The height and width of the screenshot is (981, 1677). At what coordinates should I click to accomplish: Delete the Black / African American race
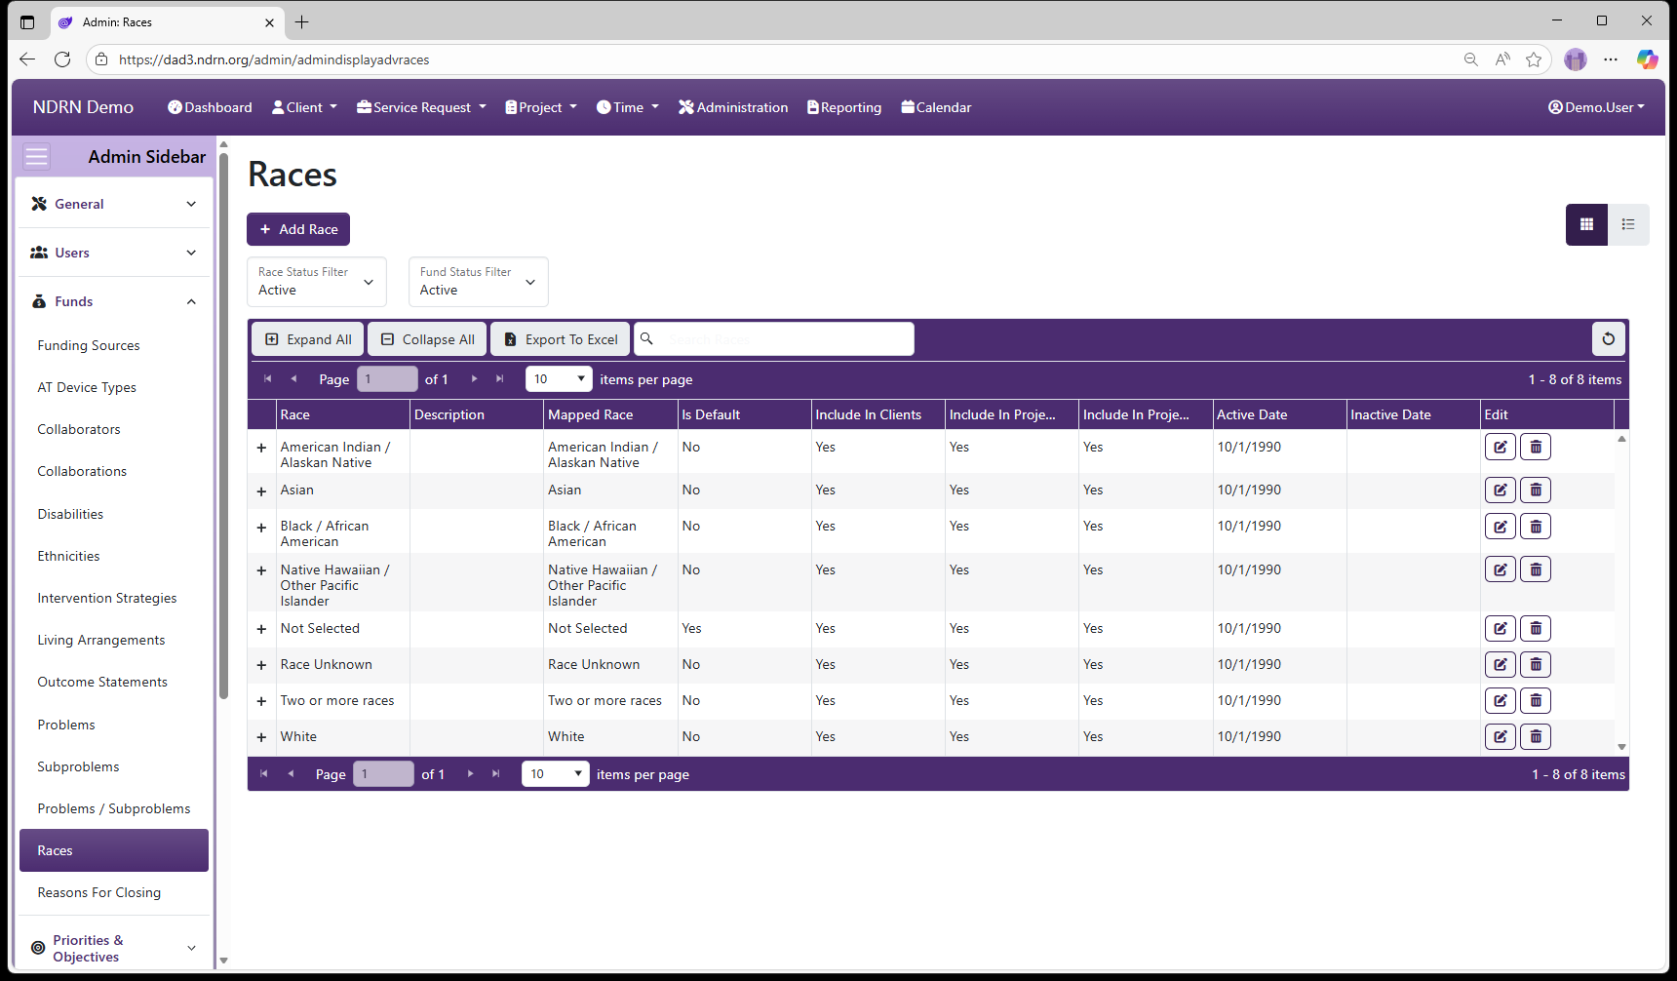pos(1536,527)
